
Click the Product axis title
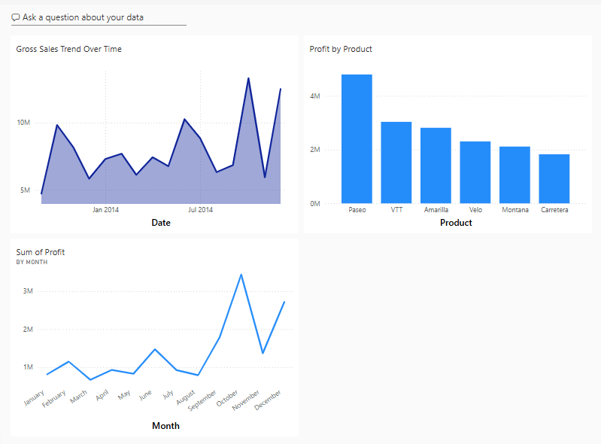(456, 223)
